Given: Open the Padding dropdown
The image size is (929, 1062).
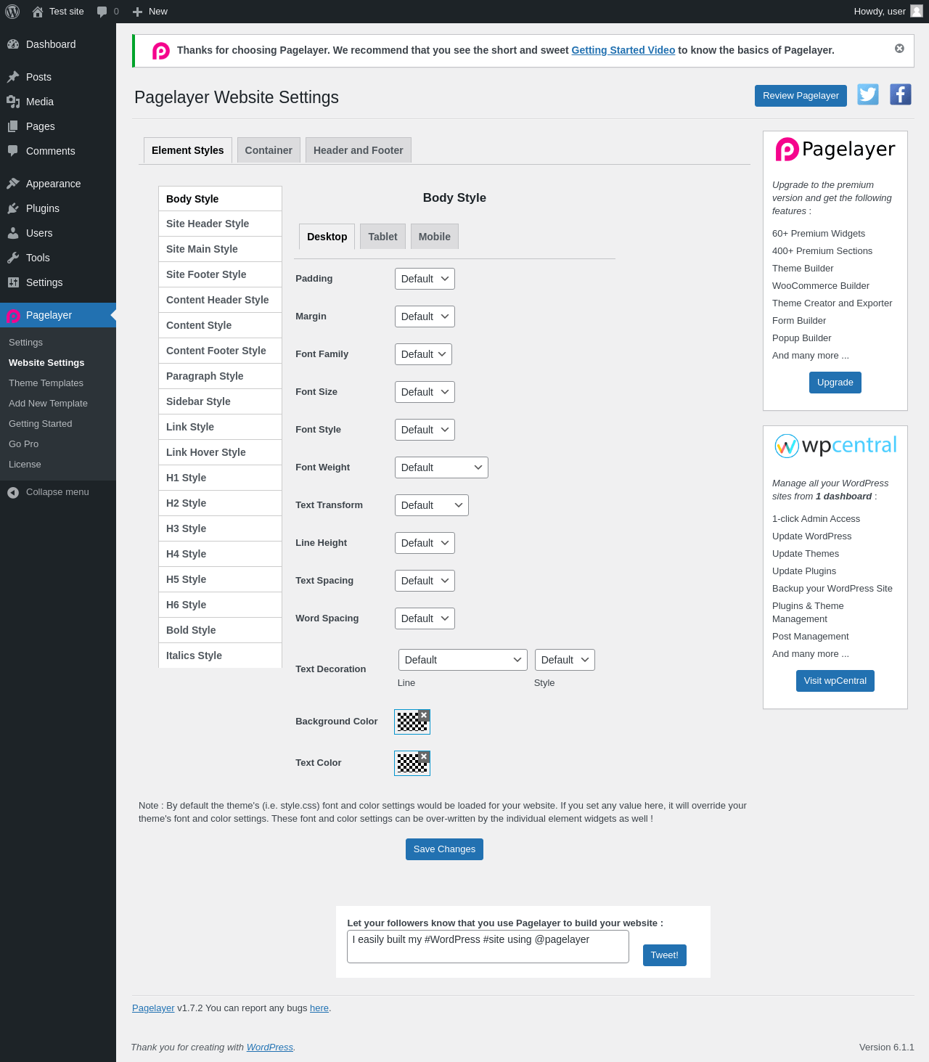Looking at the screenshot, I should tap(425, 279).
